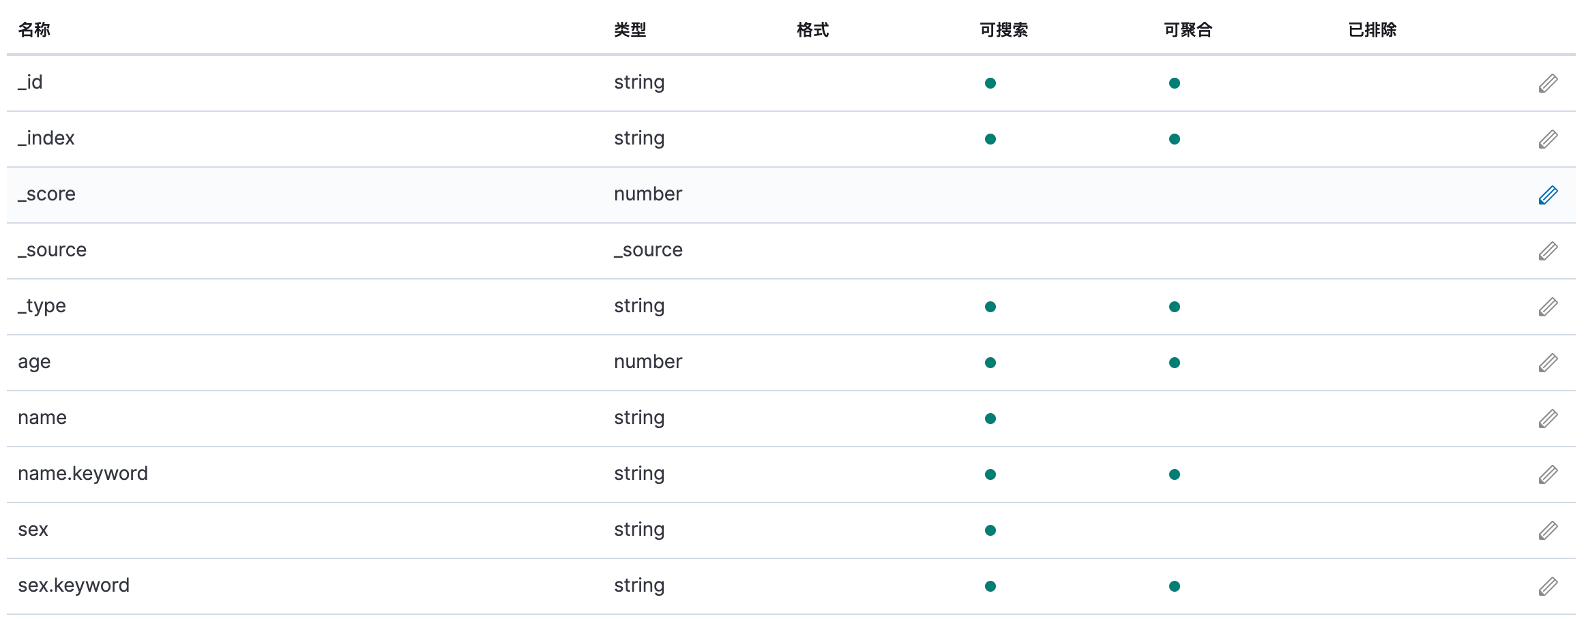Select the name.keyword row name text
This screenshot has height=619, width=1588.
pos(83,474)
